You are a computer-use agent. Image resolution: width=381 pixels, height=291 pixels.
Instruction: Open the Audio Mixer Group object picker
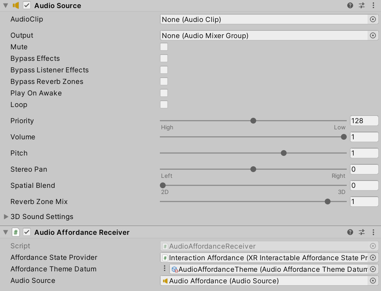(x=372, y=35)
